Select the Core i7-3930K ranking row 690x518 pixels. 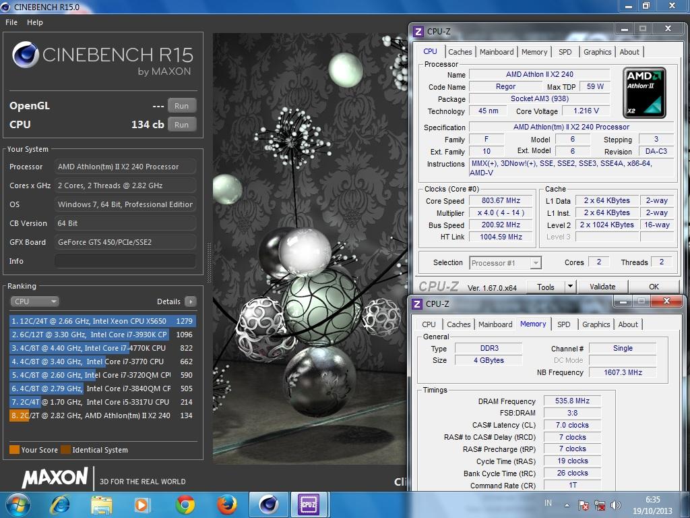(102, 335)
